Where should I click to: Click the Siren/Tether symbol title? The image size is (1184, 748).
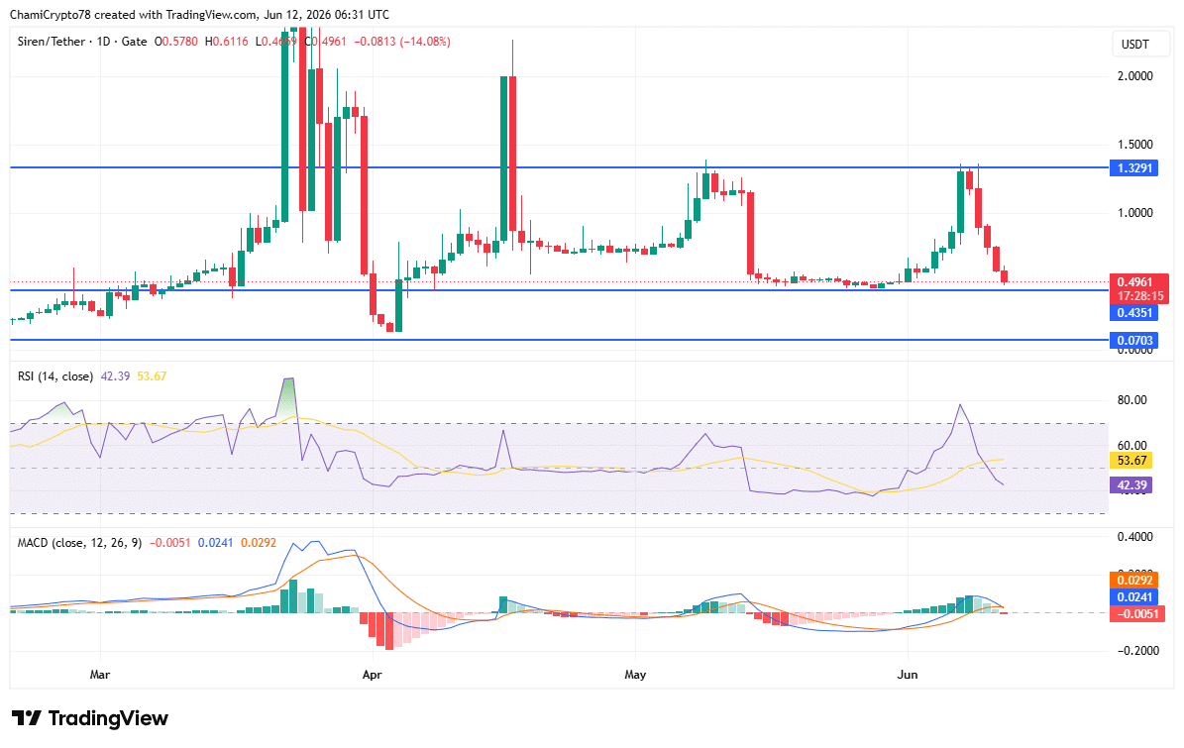52,42
